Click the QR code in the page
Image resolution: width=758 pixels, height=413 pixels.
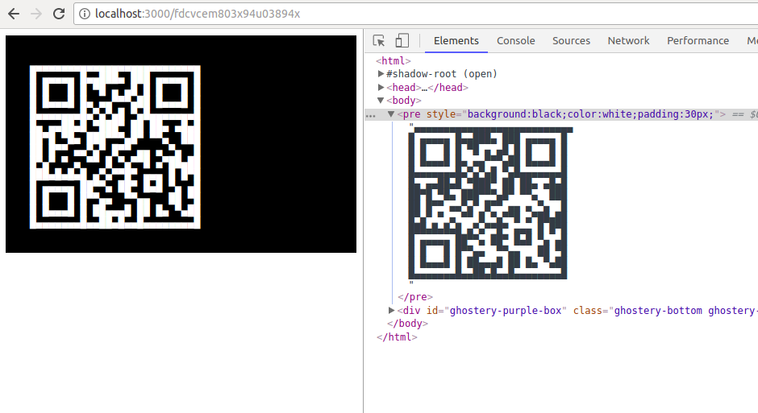115,147
